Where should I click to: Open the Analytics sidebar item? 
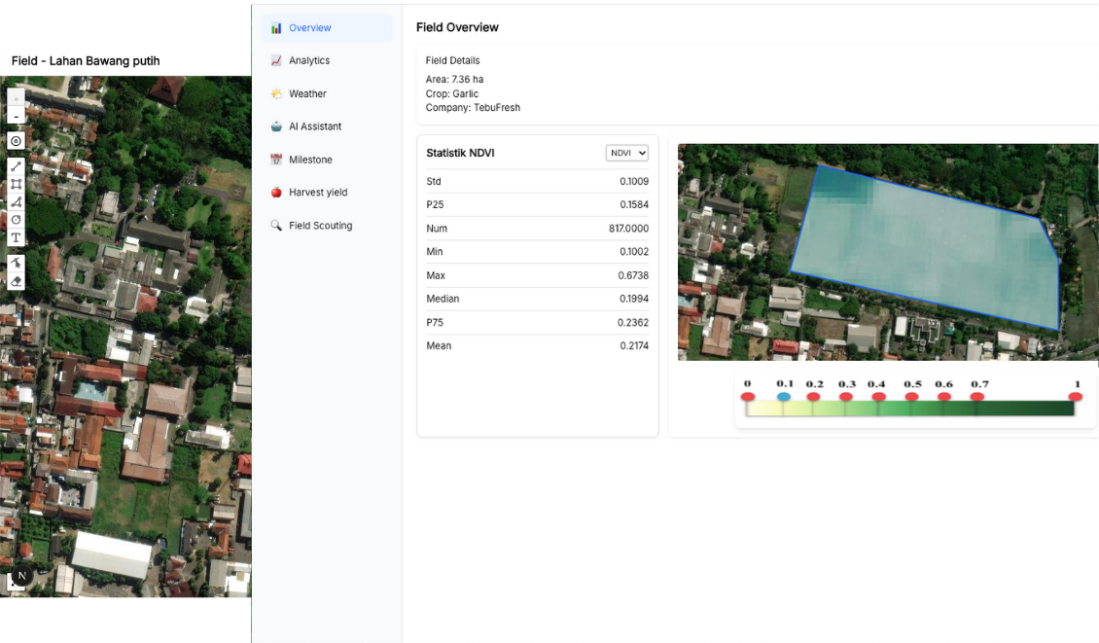pyautogui.click(x=309, y=60)
